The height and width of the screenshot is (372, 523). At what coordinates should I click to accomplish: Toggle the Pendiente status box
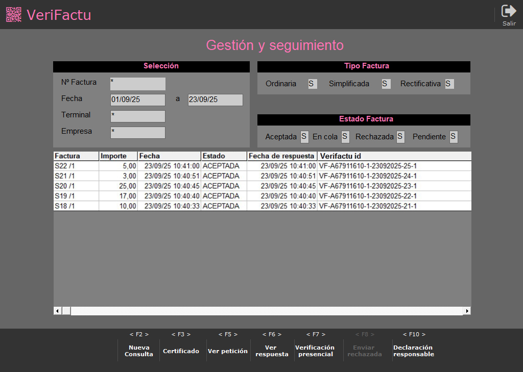(454, 137)
